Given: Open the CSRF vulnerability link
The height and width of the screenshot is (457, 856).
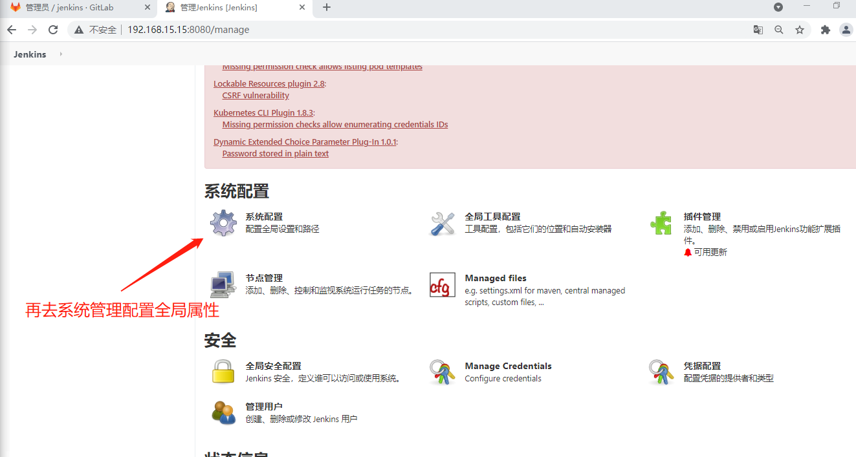Looking at the screenshot, I should (256, 96).
